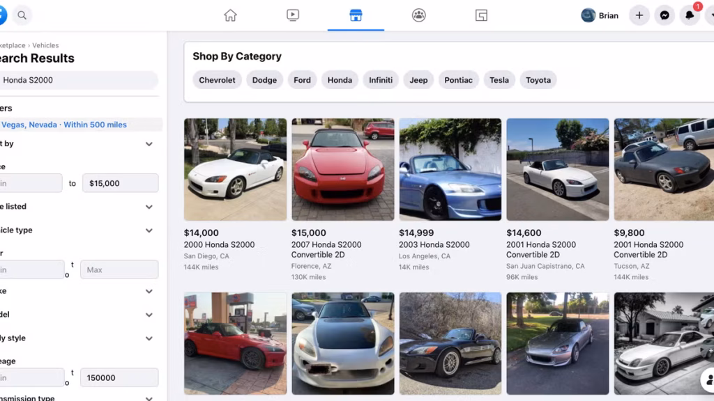Open the $15,000 maximum price field

pyautogui.click(x=120, y=183)
